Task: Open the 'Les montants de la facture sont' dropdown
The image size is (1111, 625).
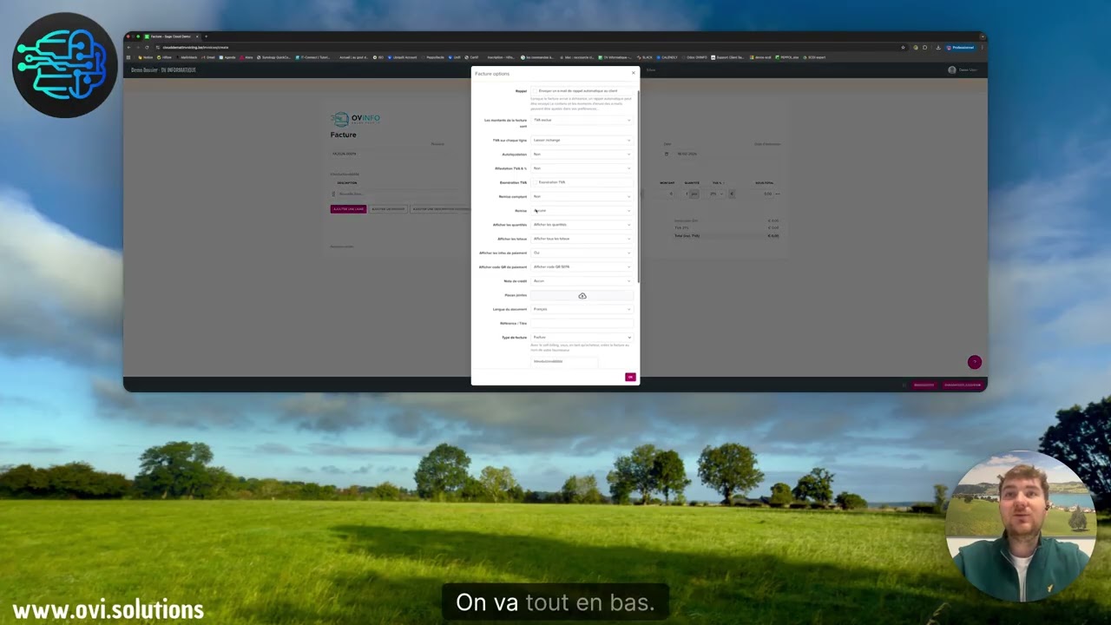Action: coord(582,120)
